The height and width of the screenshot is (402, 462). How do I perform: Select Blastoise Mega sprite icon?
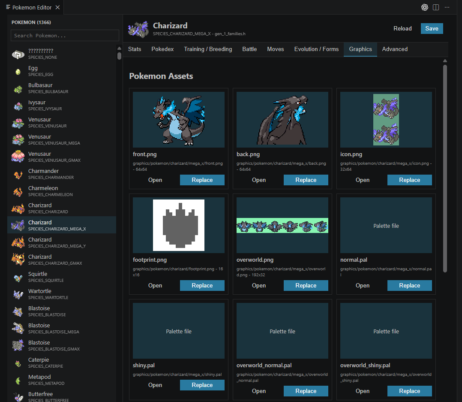click(18, 329)
